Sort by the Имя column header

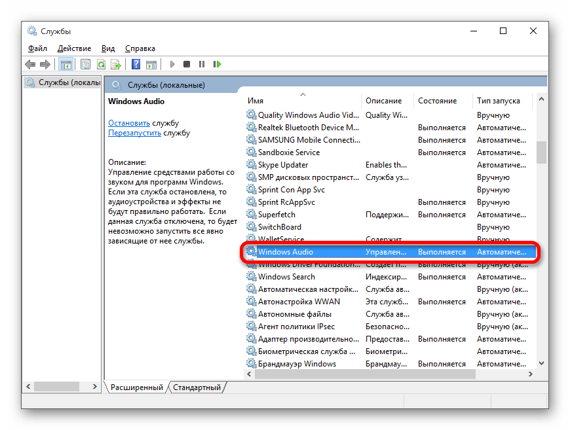(303, 101)
